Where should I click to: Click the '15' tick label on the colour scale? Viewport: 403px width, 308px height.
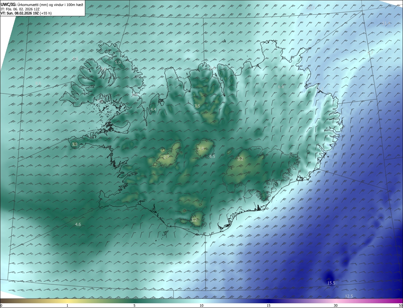(x=269, y=305)
